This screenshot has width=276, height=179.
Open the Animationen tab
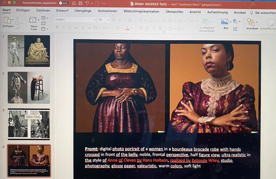click(x=108, y=11)
